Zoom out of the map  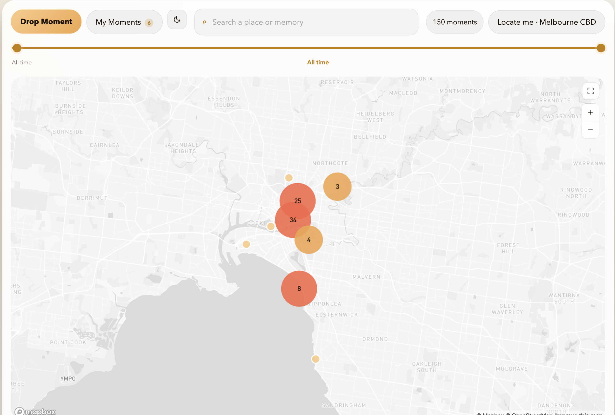(590, 130)
